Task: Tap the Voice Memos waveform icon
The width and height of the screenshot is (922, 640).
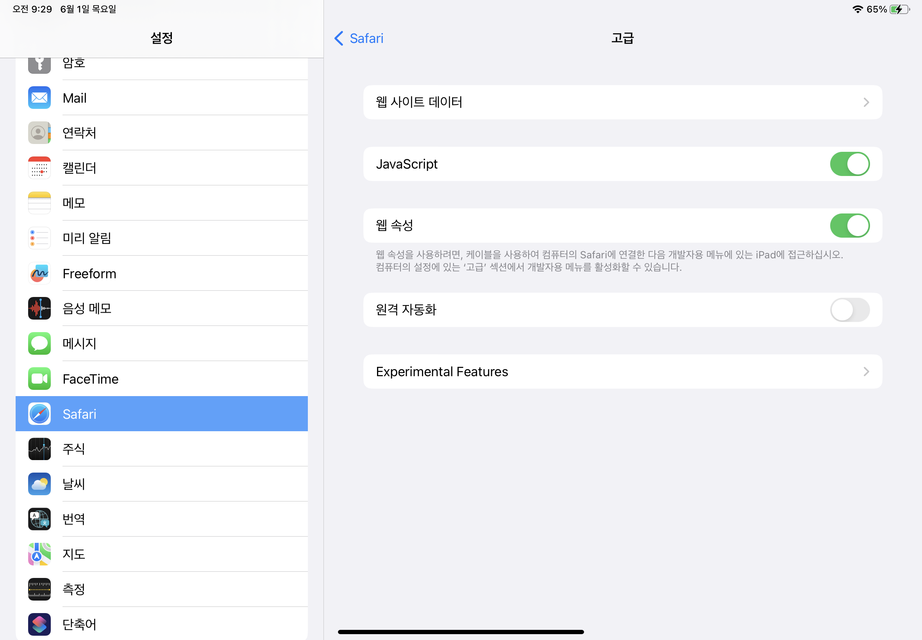Action: click(x=39, y=308)
